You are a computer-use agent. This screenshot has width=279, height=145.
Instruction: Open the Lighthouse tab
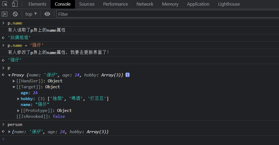tap(229, 4)
